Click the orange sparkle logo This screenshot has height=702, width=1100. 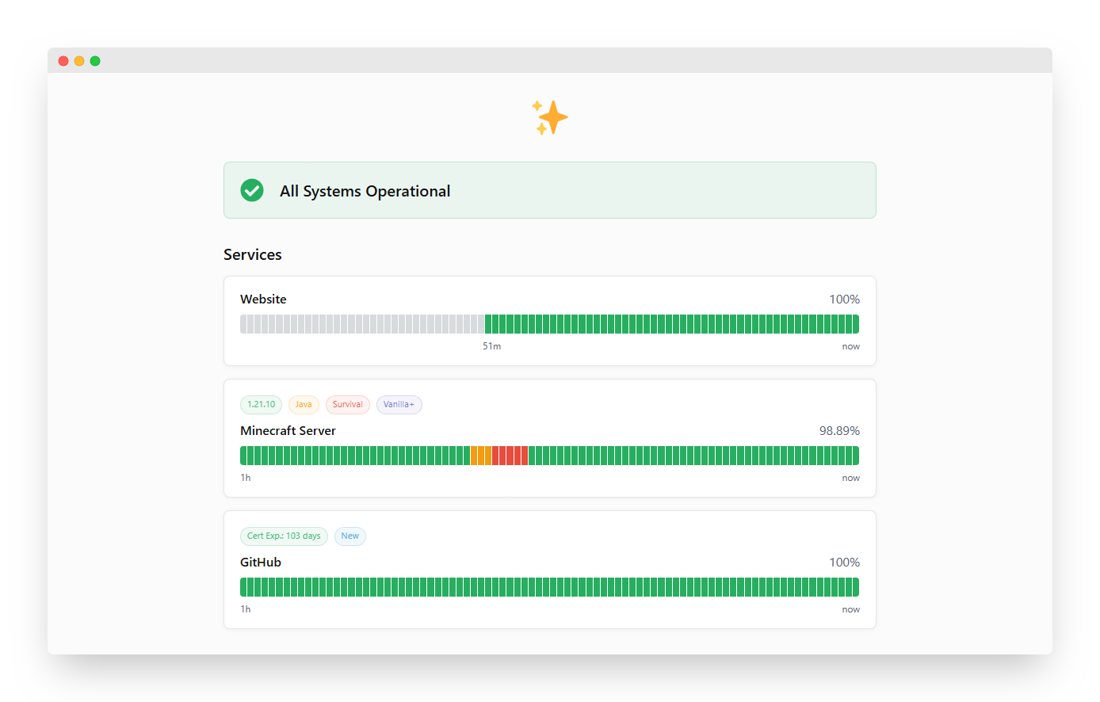(x=550, y=117)
